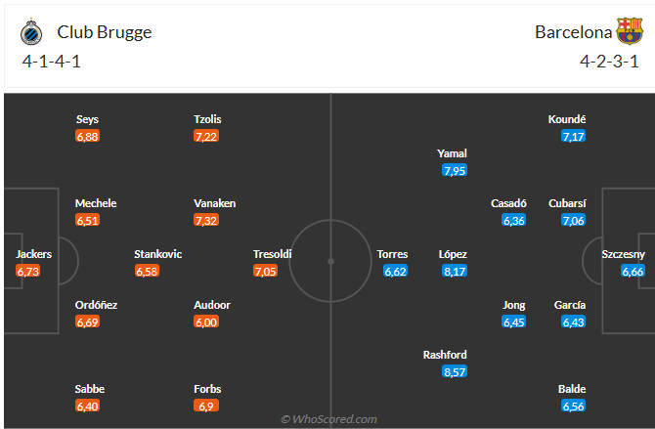Screen dimensions: 655x429
Task: Click Vanaken's 7,32 rating badge
Action: coord(205,220)
